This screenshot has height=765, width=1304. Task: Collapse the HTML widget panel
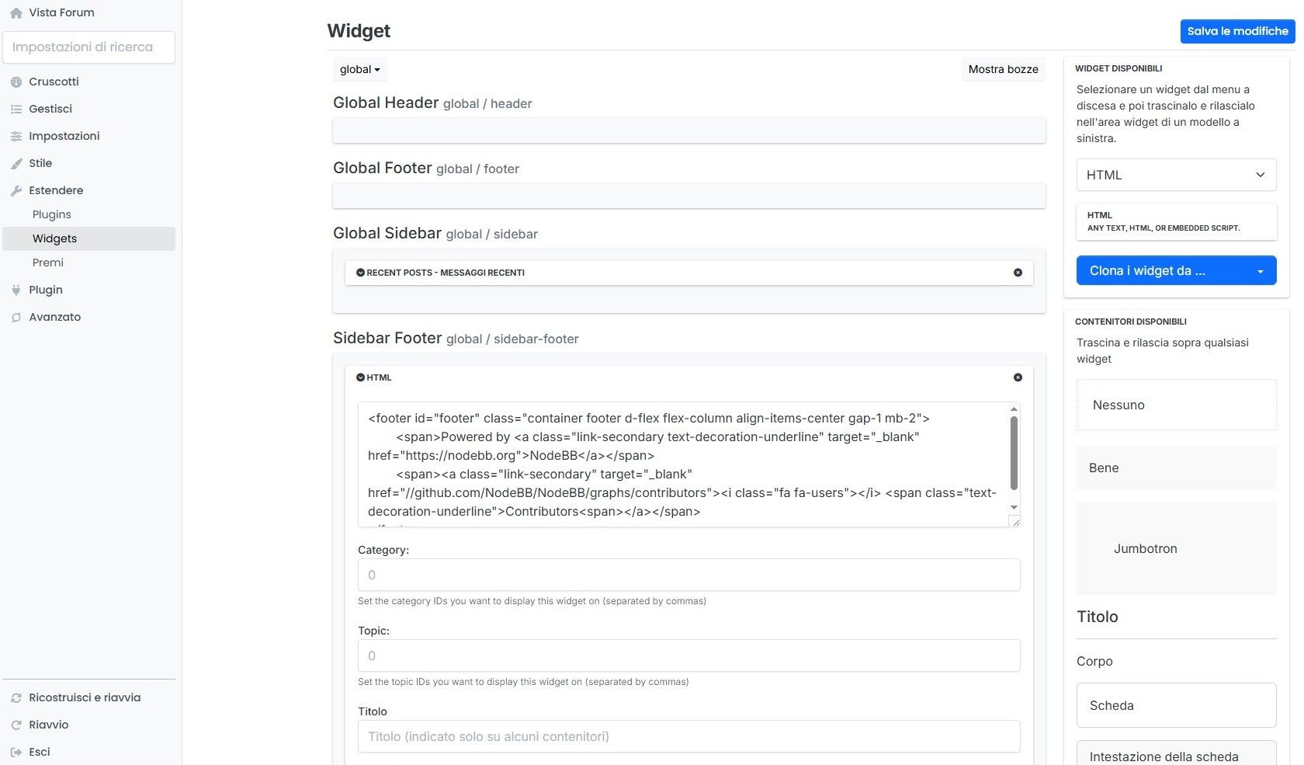click(360, 377)
